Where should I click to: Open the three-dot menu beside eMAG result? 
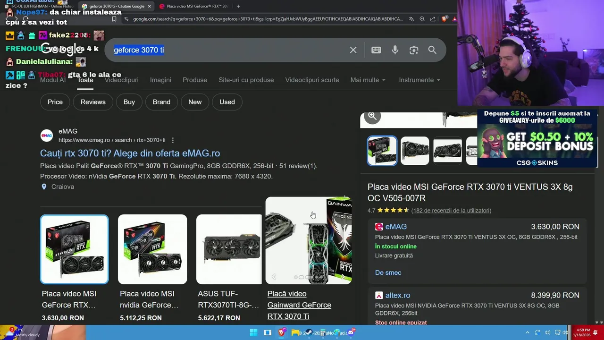point(173,140)
